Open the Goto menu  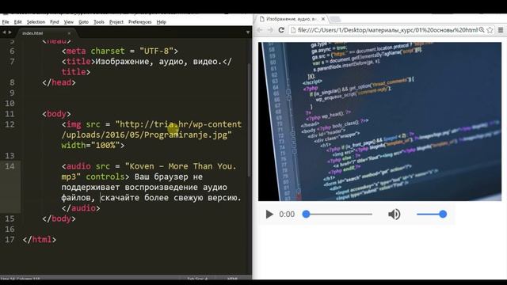click(83, 22)
